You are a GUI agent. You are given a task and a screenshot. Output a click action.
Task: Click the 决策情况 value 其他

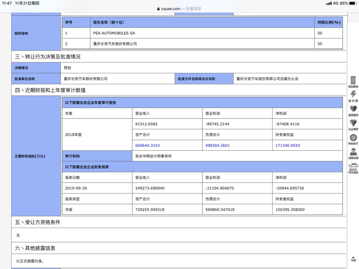[67, 68]
